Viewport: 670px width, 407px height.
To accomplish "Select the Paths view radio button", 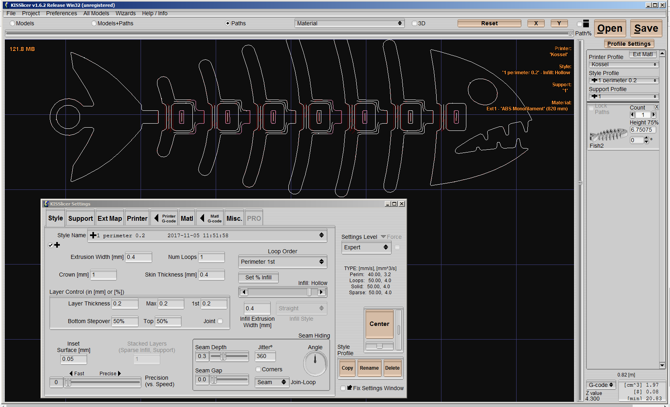I will (x=228, y=23).
